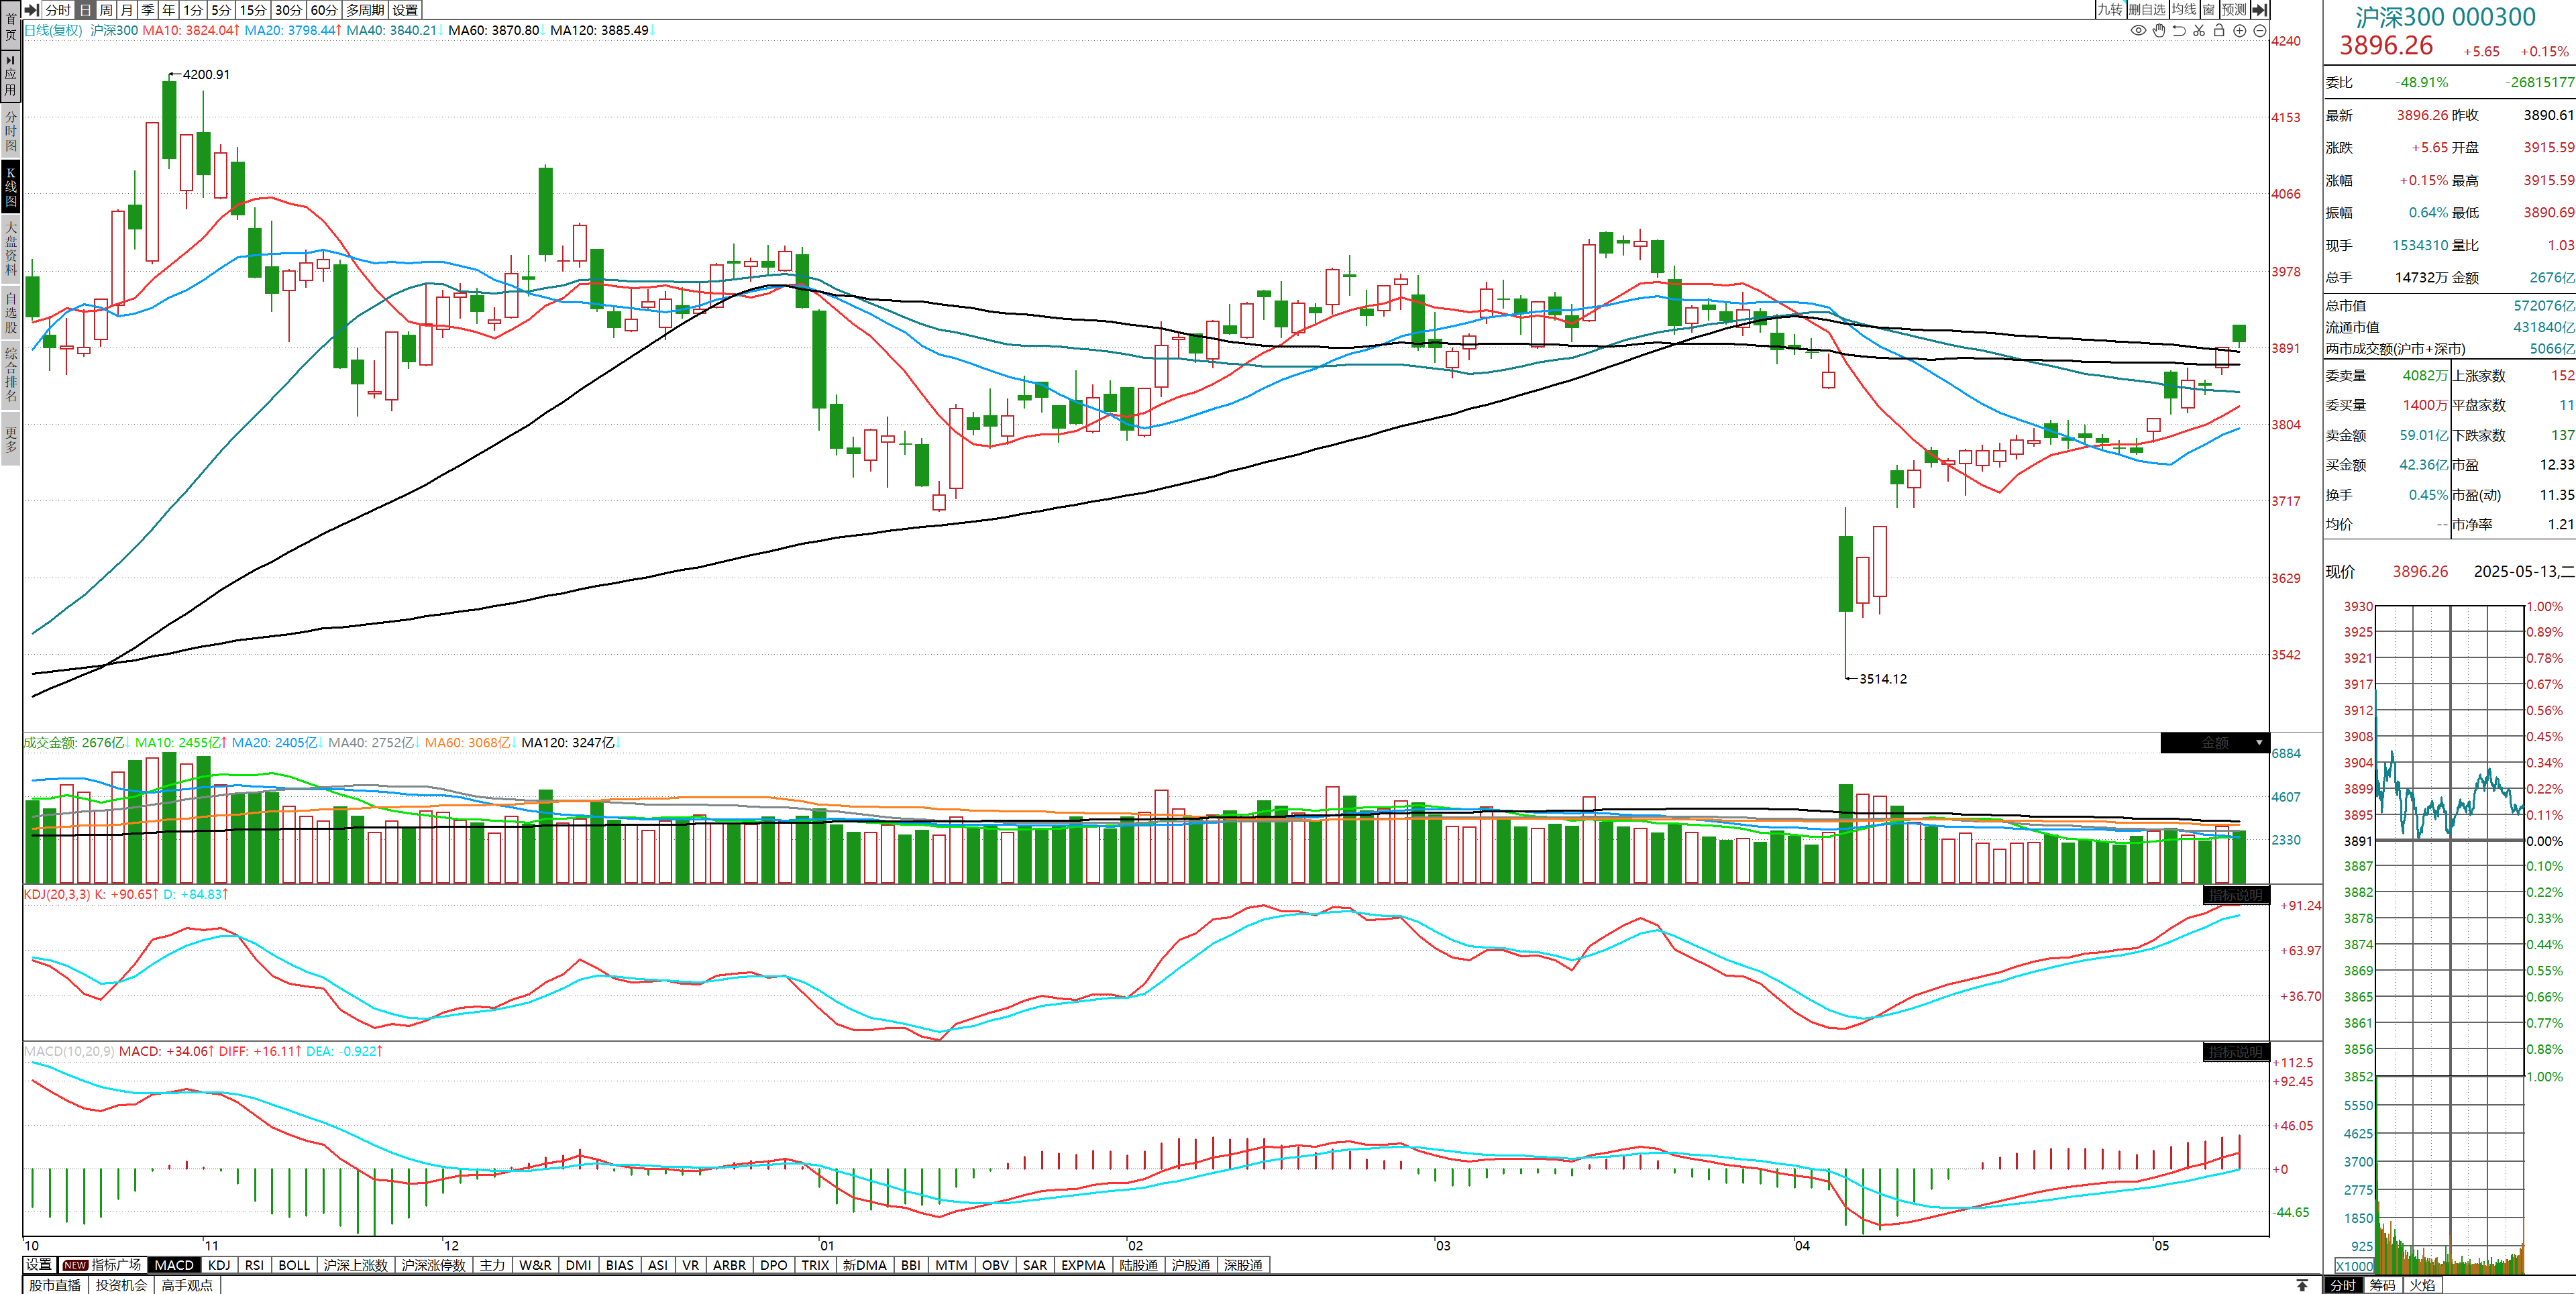Open MACD panel 指标说明 button
This screenshot has width=2576, height=1294.
click(x=2236, y=1052)
